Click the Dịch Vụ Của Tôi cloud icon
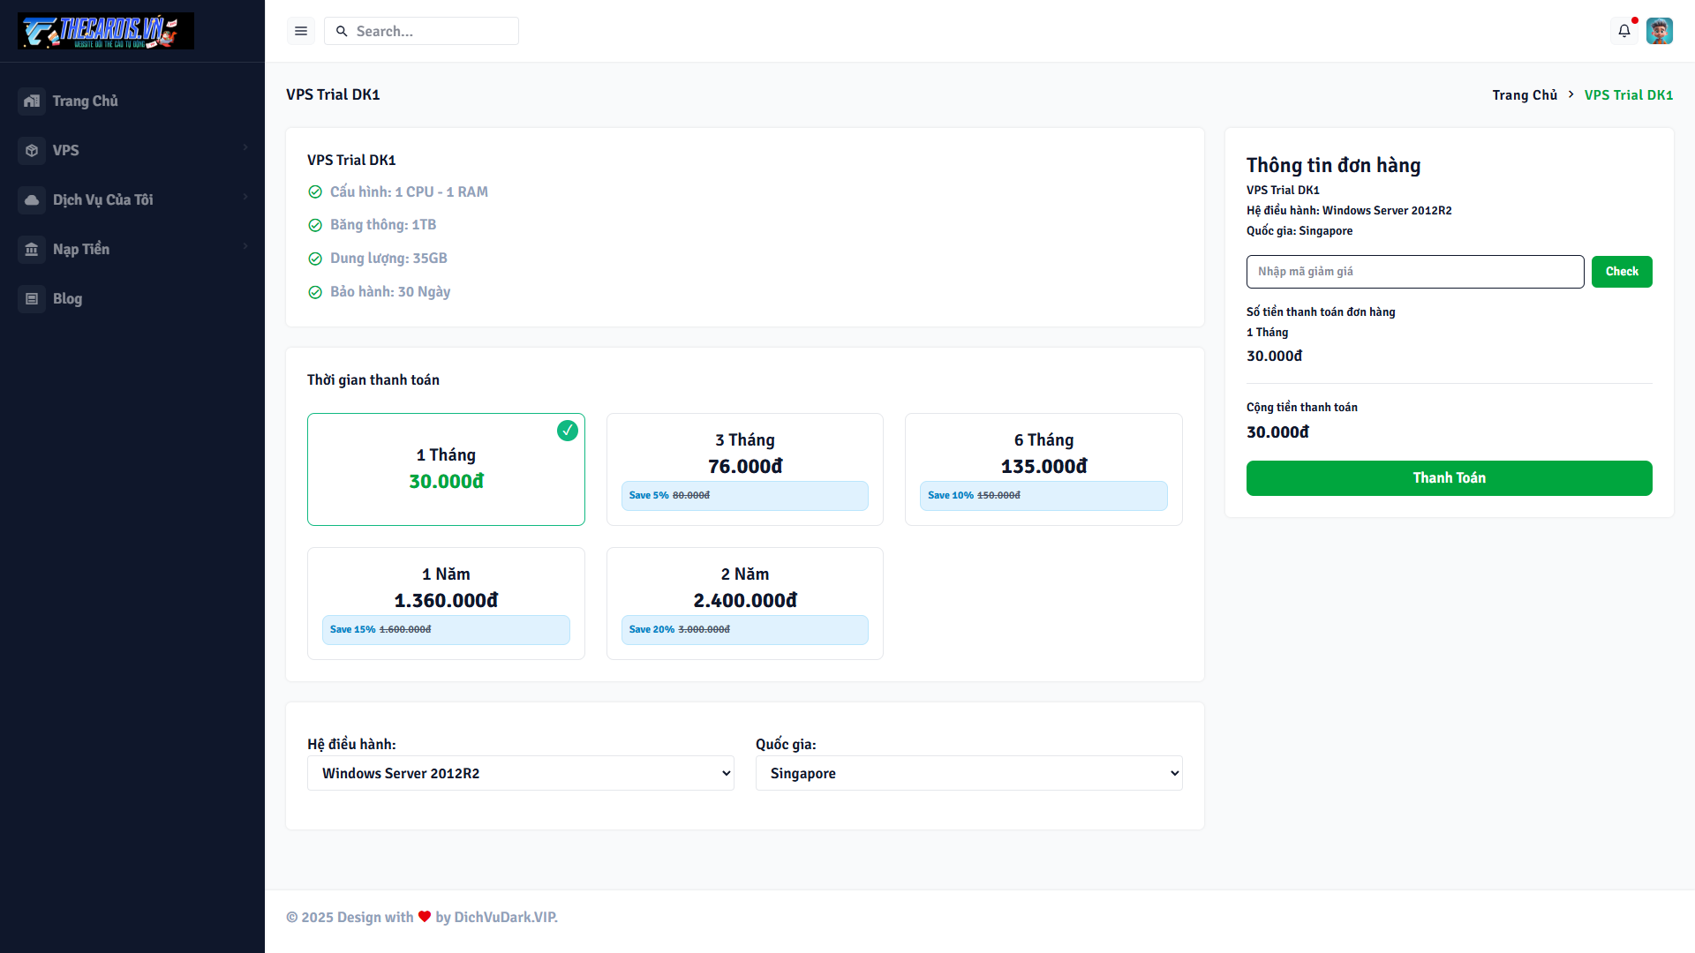This screenshot has height=953, width=1695. click(x=32, y=199)
